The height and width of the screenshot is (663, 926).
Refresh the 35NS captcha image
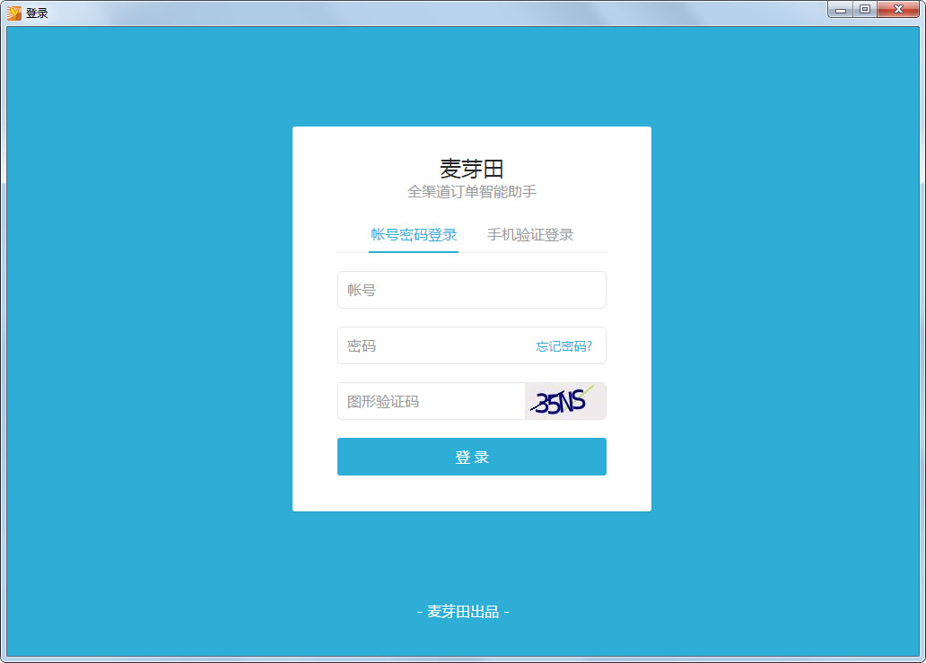pyautogui.click(x=564, y=401)
